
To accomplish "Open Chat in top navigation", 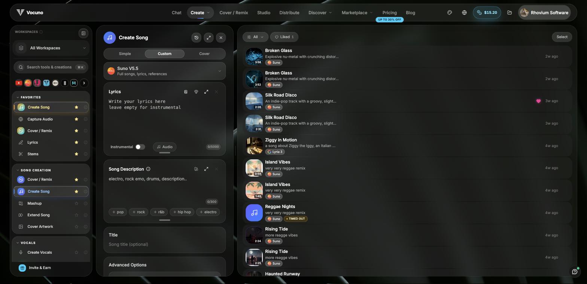I will [x=177, y=13].
